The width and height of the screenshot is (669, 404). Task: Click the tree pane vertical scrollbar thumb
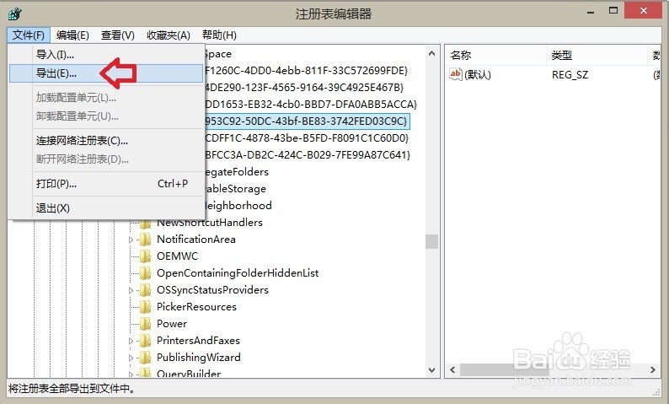pyautogui.click(x=431, y=242)
